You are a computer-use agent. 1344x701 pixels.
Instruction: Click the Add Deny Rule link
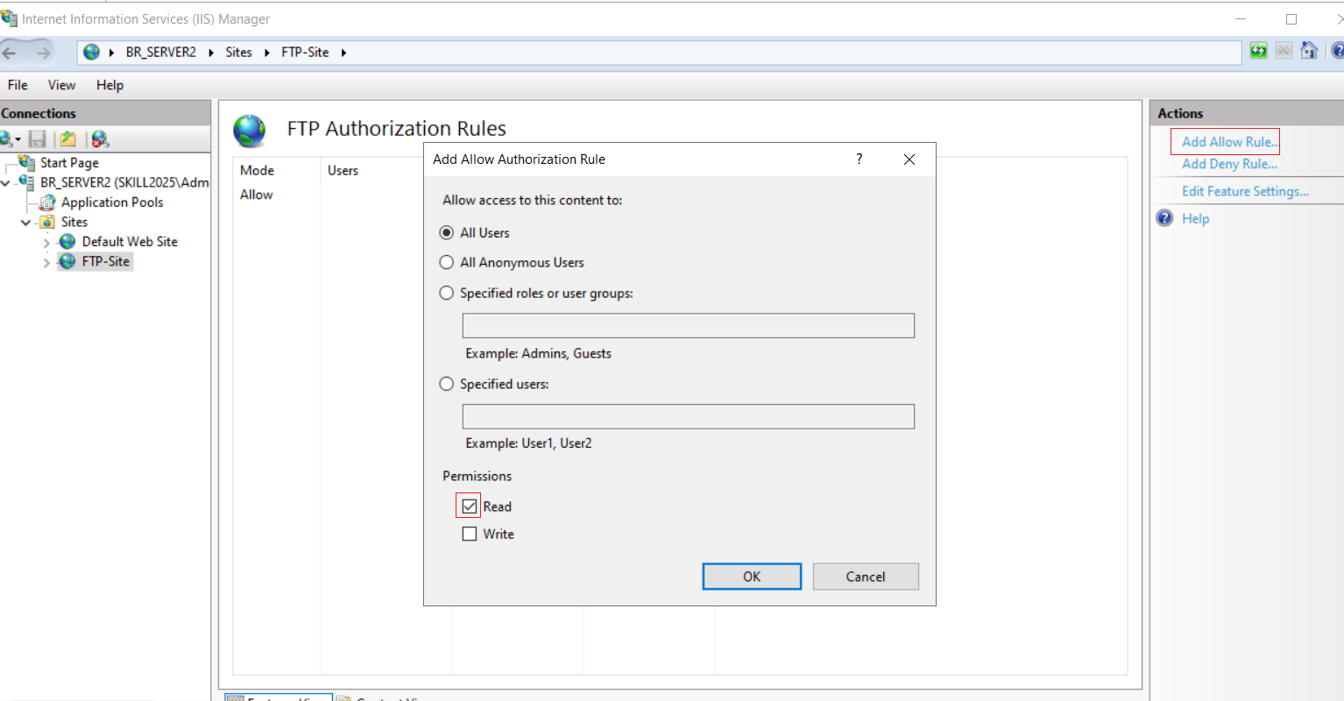(x=1229, y=164)
